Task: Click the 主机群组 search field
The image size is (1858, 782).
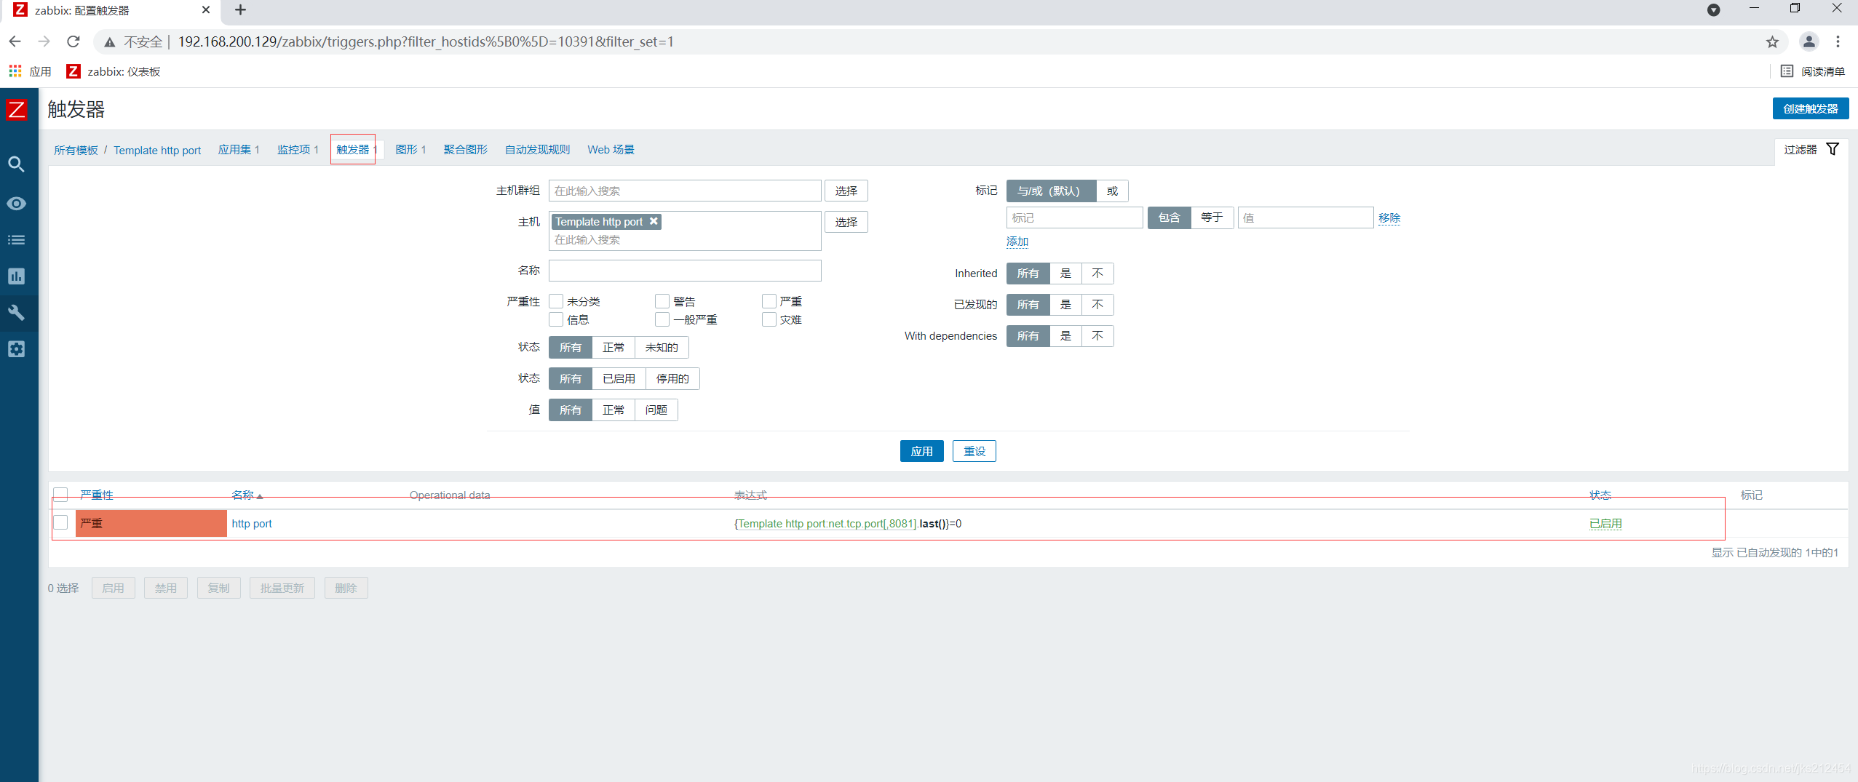Action: [x=685, y=191]
